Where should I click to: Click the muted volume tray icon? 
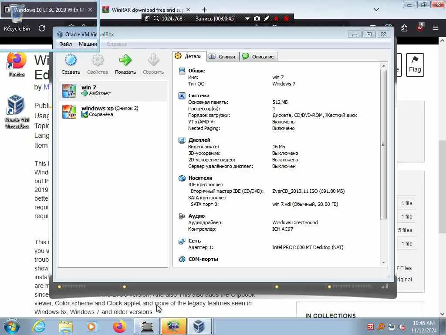coord(402,327)
